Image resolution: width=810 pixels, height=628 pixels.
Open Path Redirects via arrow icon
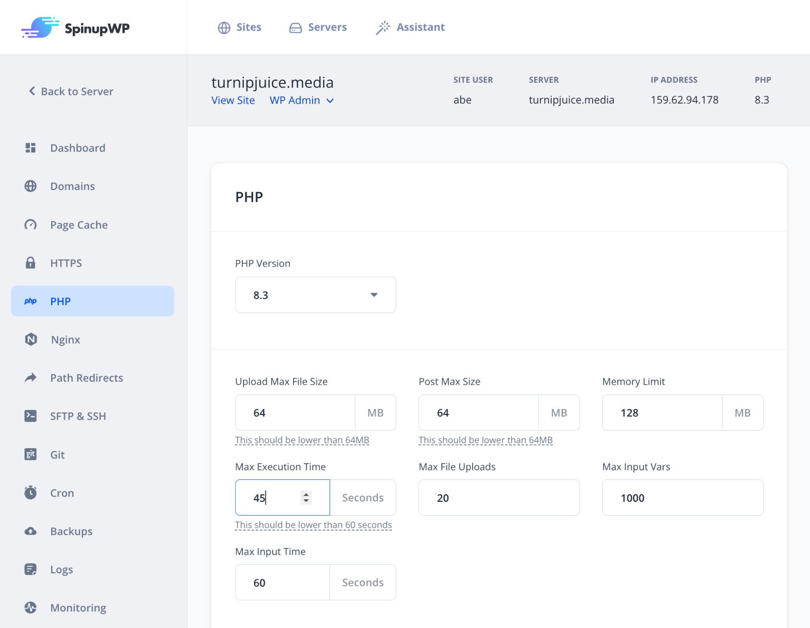point(30,378)
